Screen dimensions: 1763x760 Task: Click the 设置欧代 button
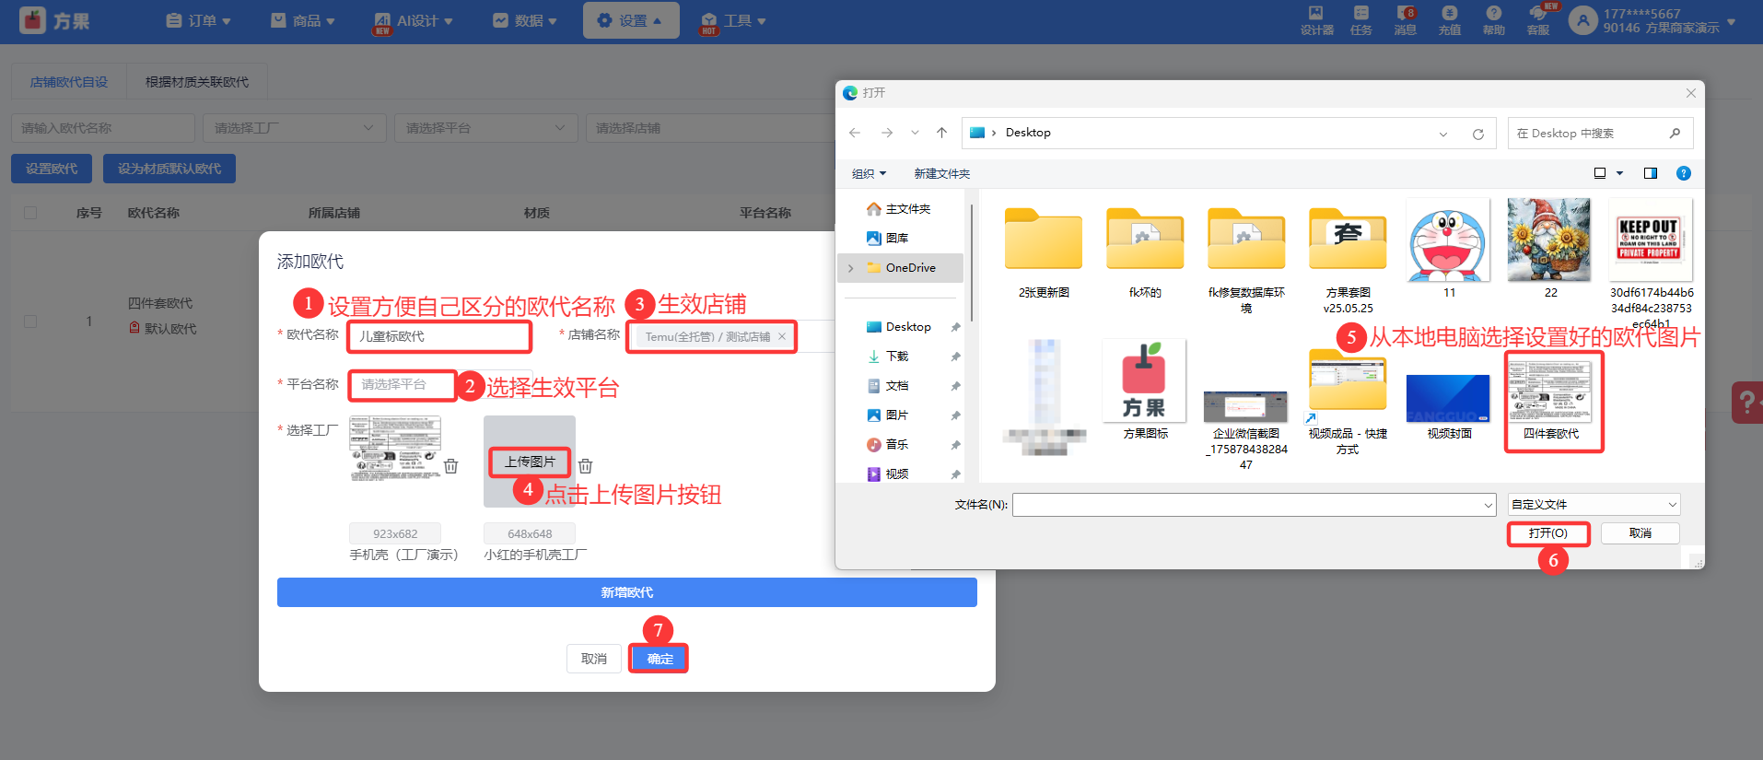click(x=52, y=169)
